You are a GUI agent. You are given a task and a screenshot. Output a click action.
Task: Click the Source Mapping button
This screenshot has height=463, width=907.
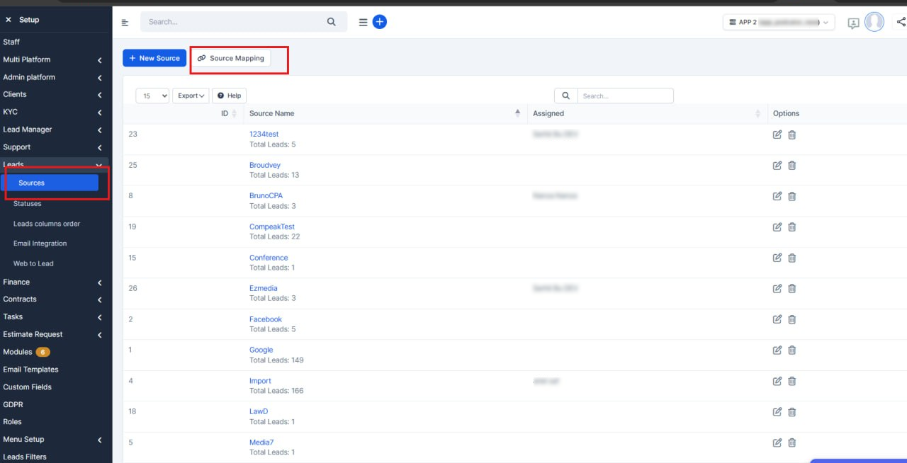[x=231, y=58]
